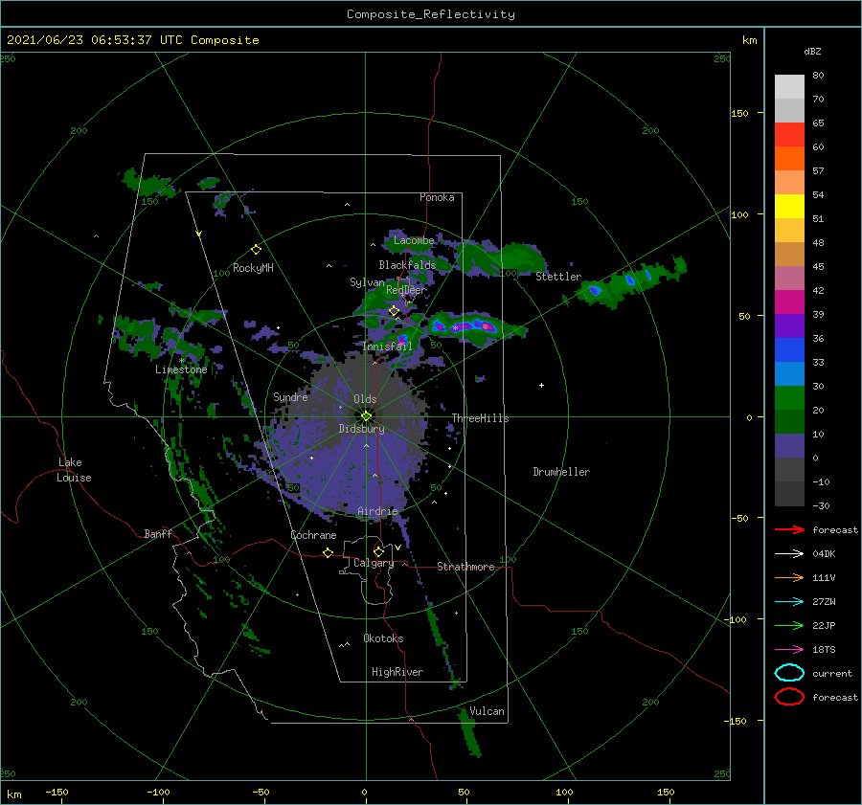Select the slate purple swatch at 10 dBZ

[x=789, y=446]
